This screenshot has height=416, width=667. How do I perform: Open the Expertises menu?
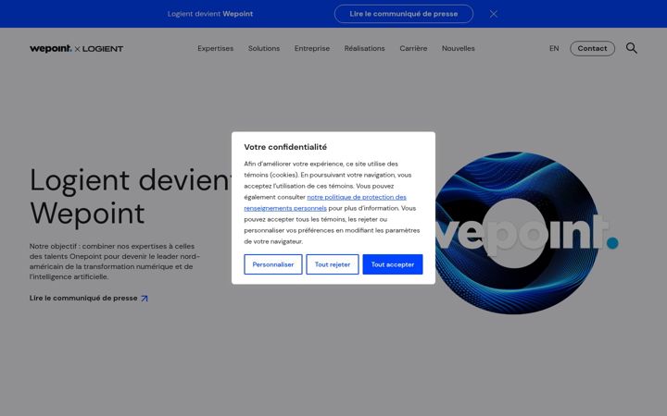click(215, 48)
